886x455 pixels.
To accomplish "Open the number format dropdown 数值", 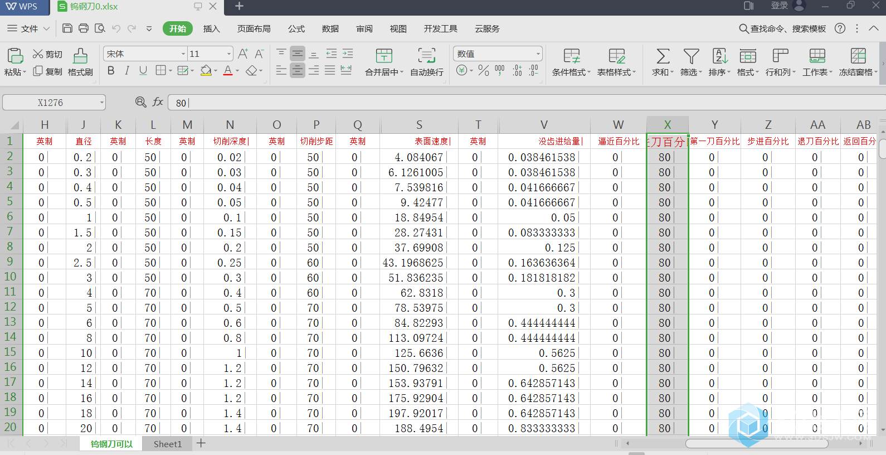I will tap(538, 54).
